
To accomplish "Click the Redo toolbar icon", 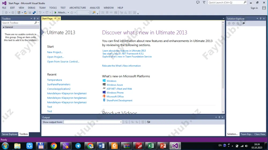I will pos(47,13).
